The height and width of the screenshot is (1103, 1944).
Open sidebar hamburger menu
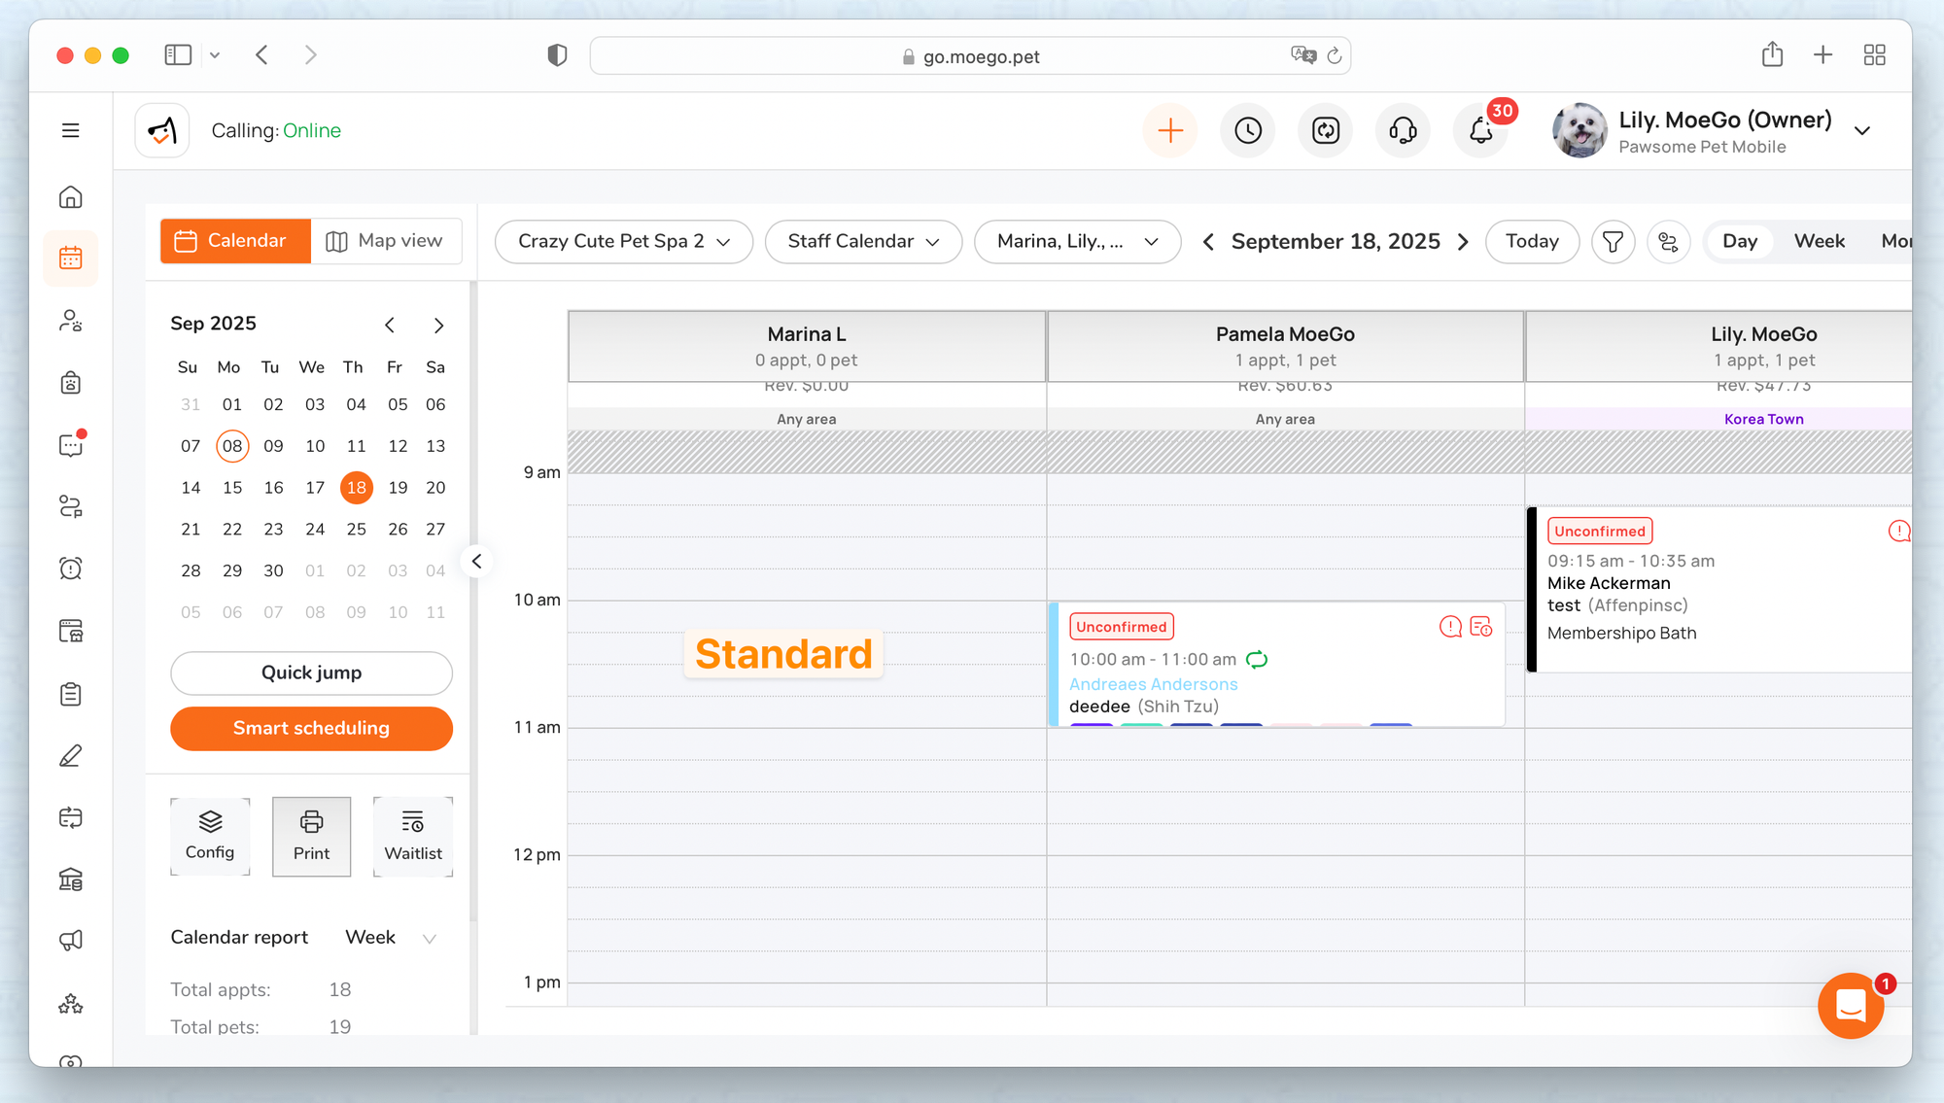(71, 130)
